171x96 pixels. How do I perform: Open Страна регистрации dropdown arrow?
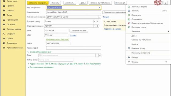(95, 26)
